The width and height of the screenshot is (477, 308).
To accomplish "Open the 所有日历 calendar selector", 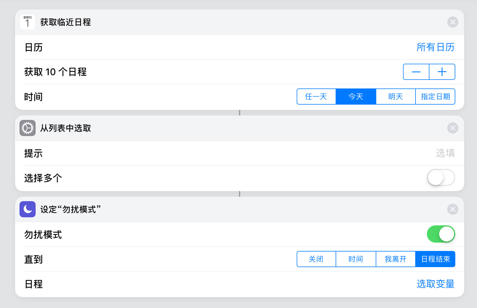I will tap(435, 47).
